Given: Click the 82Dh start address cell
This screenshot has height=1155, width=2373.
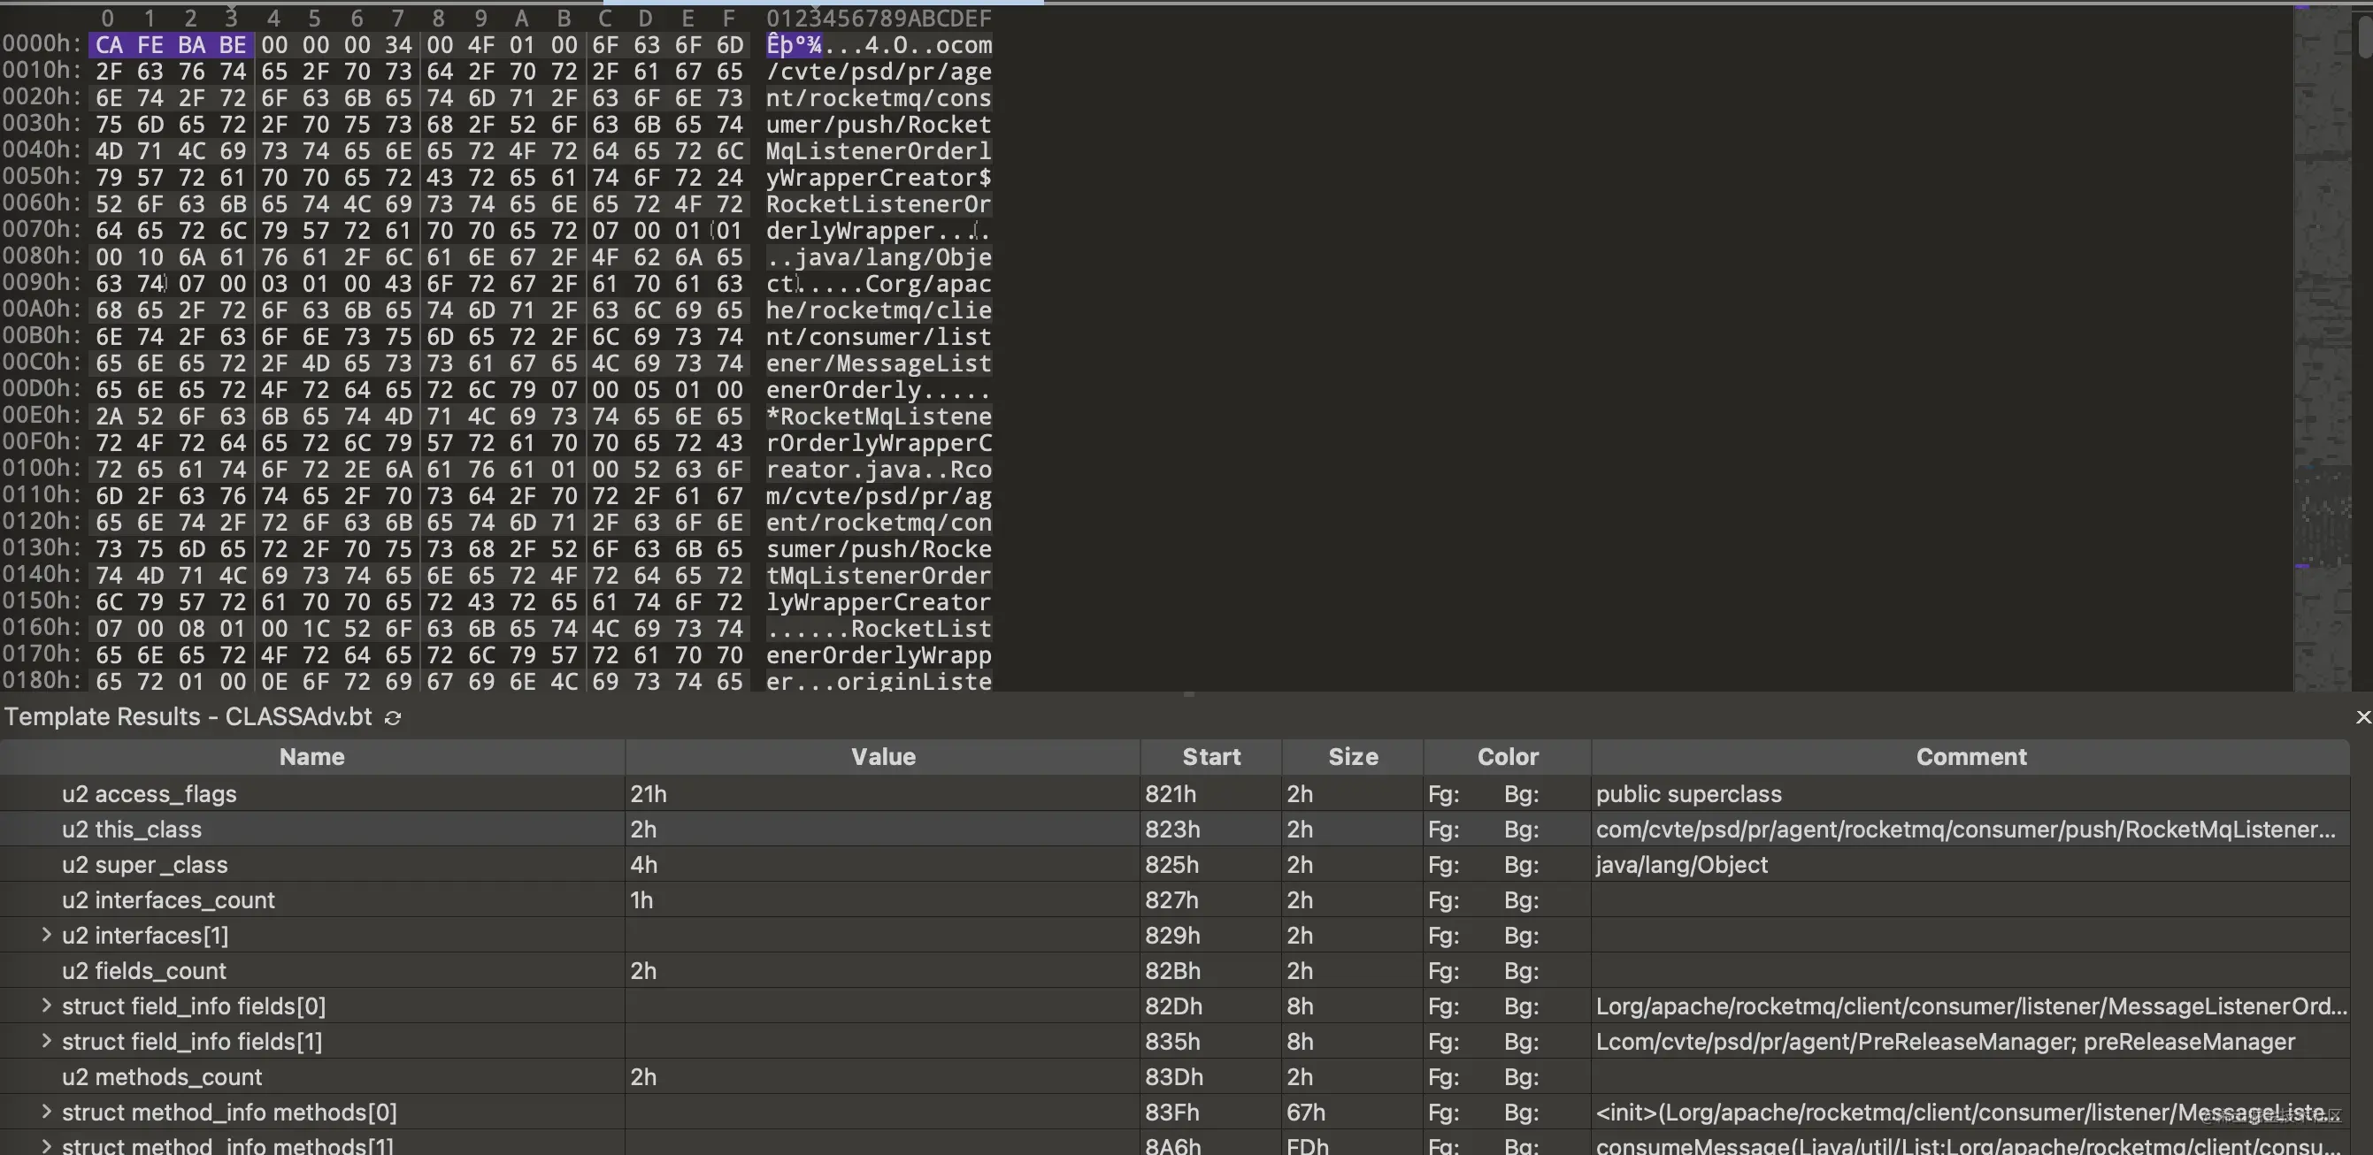Looking at the screenshot, I should 1173,1006.
